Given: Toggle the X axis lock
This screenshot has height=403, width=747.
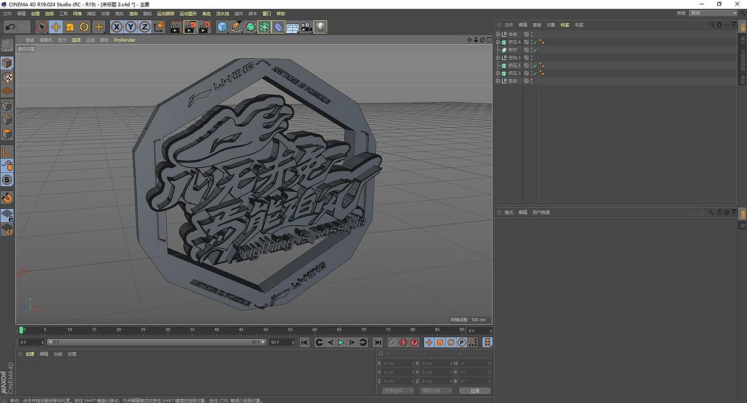Looking at the screenshot, I should [117, 27].
